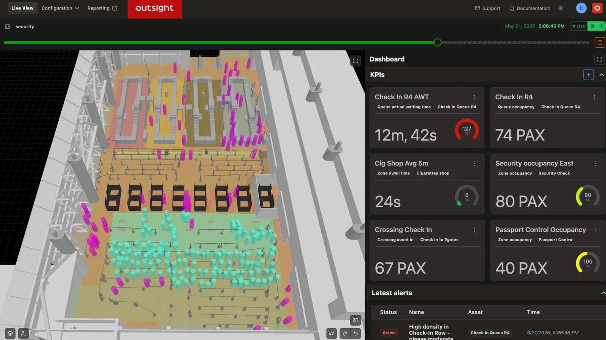606x340 pixels.
Task: Collapse the Latest alerts section
Action: pyautogui.click(x=603, y=293)
